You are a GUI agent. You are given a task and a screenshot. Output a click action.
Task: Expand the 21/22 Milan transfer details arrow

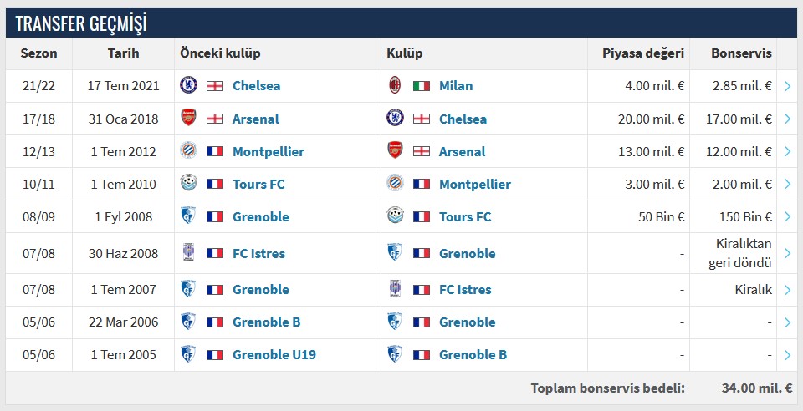[x=788, y=85]
